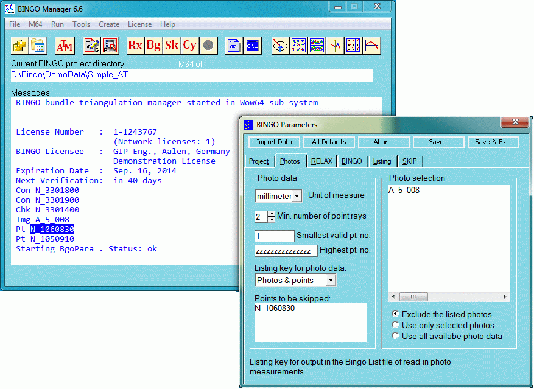Click the yellow folders project directory icon
The height and width of the screenshot is (389, 534).
tap(19, 45)
